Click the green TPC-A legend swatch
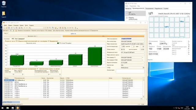 [58, 43]
